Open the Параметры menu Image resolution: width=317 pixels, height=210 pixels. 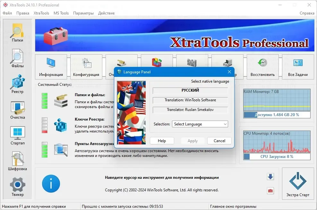coord(83,13)
